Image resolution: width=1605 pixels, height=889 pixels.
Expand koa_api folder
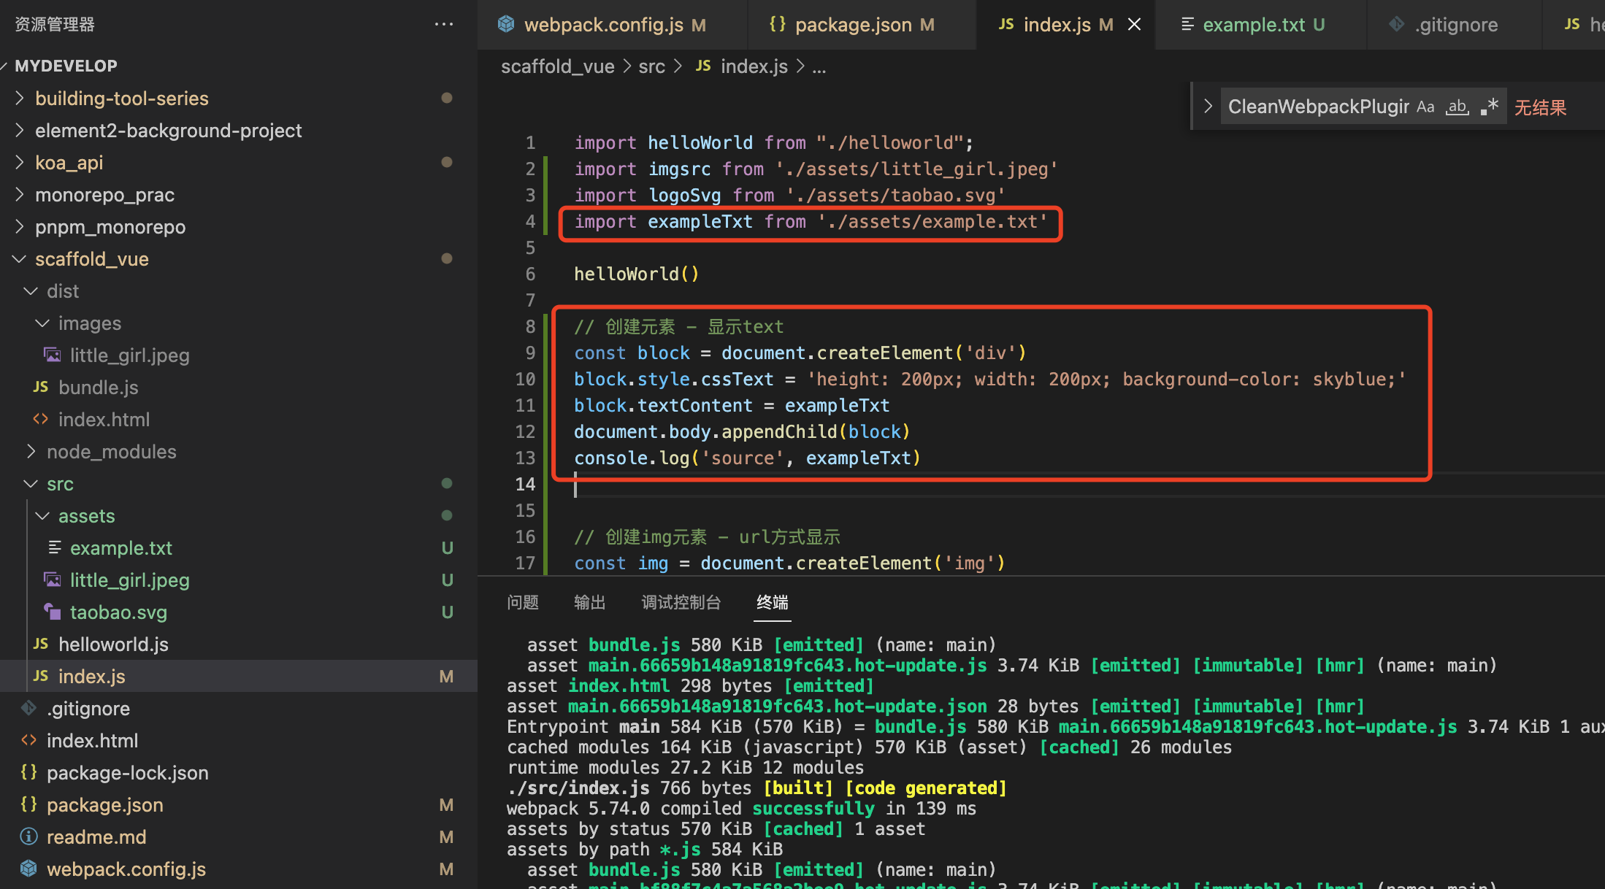20,162
